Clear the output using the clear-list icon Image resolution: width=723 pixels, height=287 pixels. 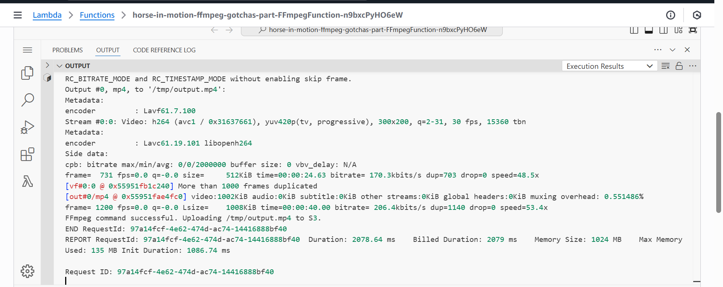666,66
